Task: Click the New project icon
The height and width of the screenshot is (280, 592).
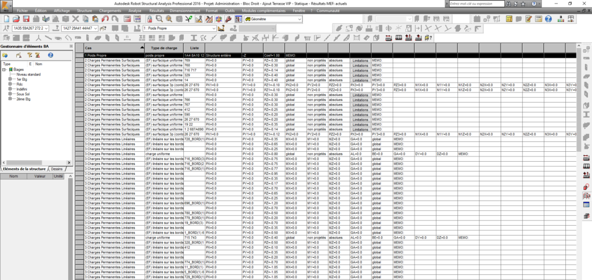Action: coord(6,19)
